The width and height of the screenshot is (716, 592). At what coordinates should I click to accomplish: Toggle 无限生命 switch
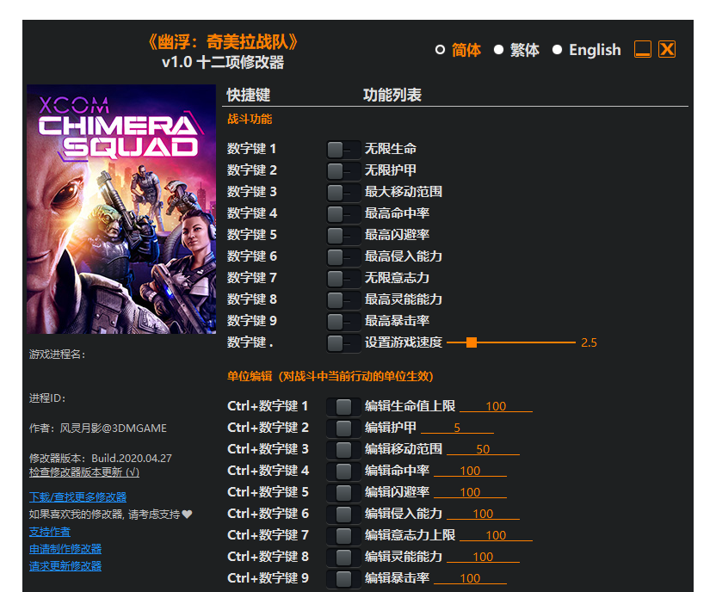point(343,149)
